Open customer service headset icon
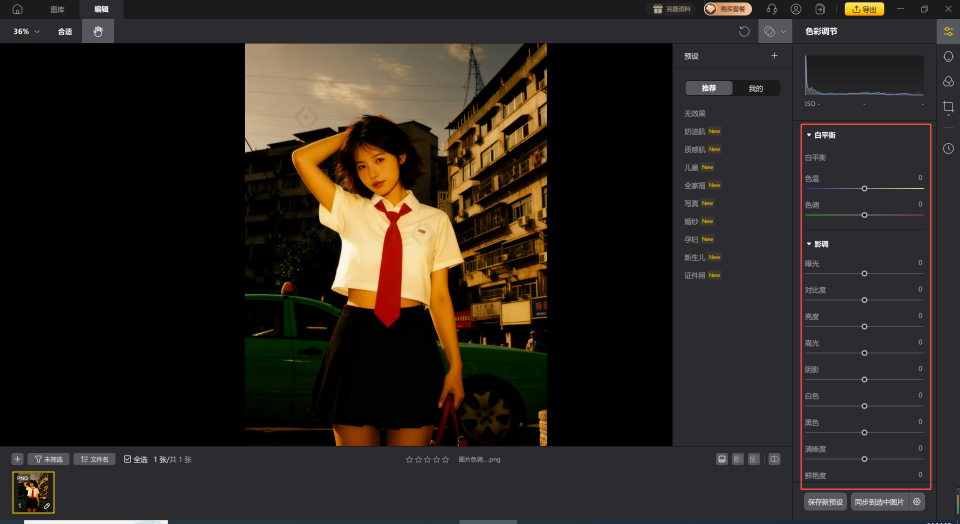Image resolution: width=960 pixels, height=524 pixels. tap(771, 9)
